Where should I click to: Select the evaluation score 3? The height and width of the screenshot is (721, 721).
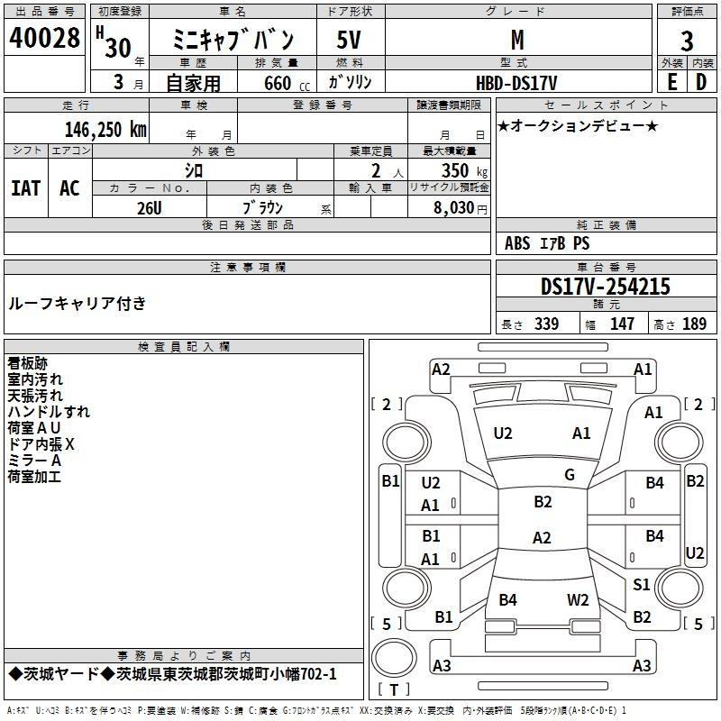click(x=687, y=41)
